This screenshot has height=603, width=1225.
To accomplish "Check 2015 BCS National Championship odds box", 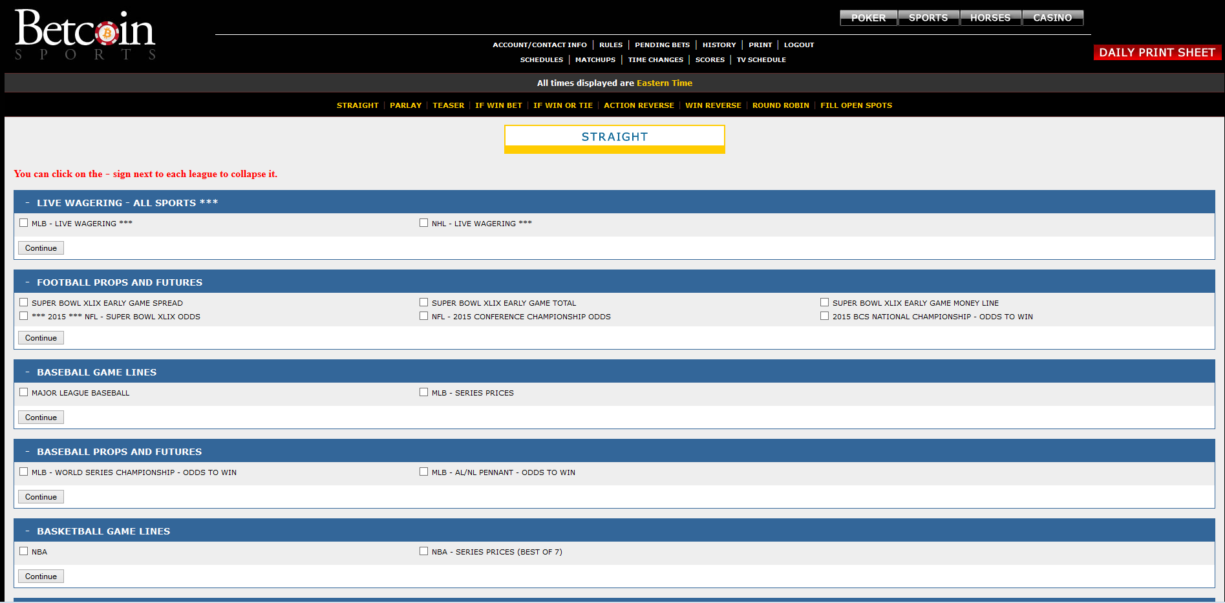I will click(825, 316).
